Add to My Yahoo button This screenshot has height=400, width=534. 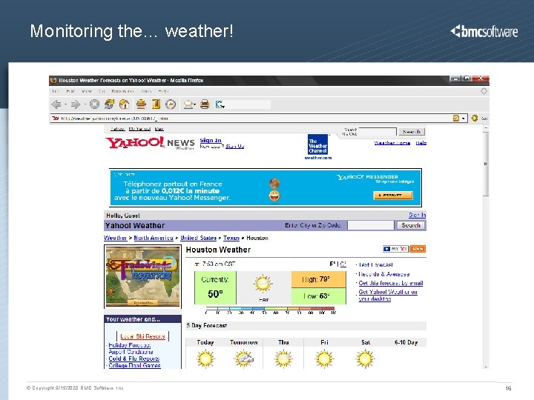pyautogui.click(x=395, y=249)
